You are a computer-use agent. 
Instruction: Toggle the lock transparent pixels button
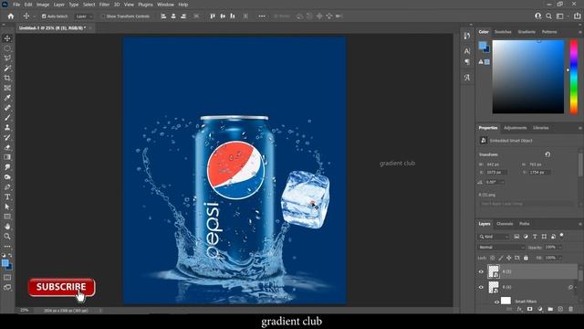493,258
